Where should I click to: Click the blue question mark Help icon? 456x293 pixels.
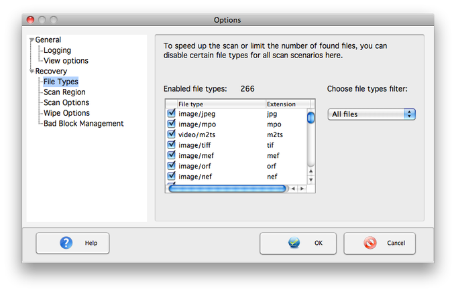tap(66, 243)
